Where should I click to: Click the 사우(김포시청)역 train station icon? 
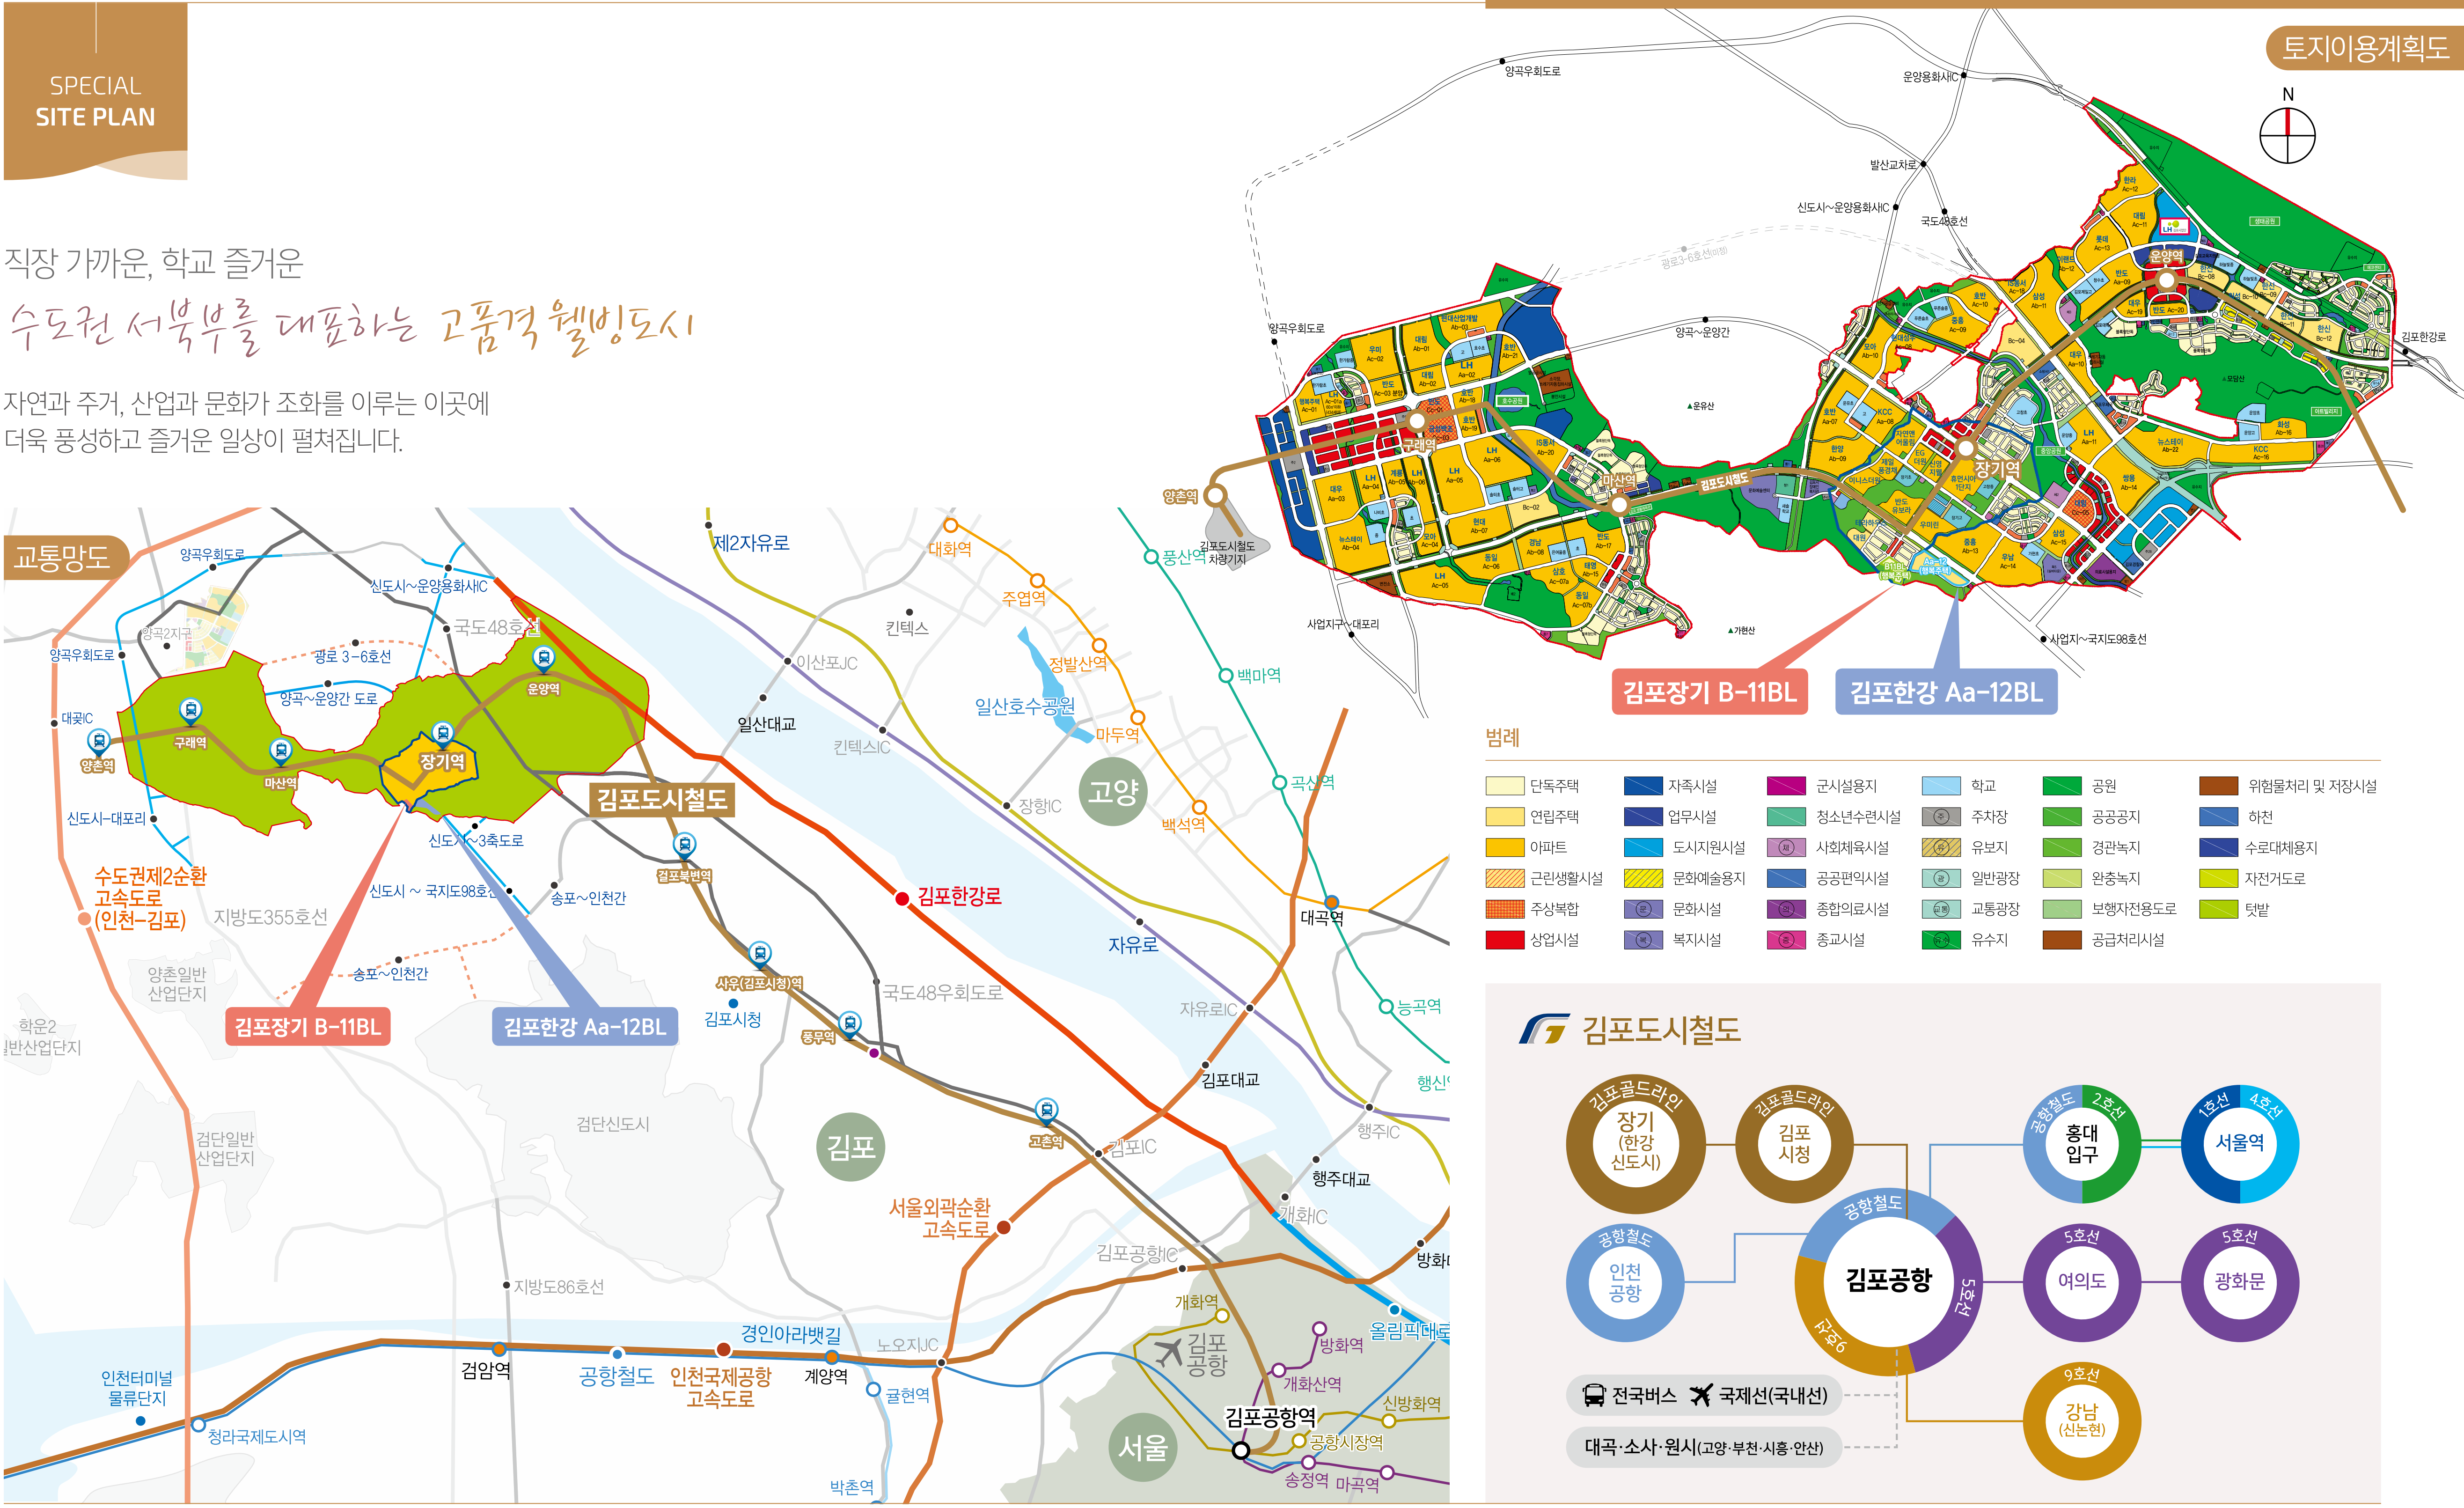pyautogui.click(x=760, y=954)
